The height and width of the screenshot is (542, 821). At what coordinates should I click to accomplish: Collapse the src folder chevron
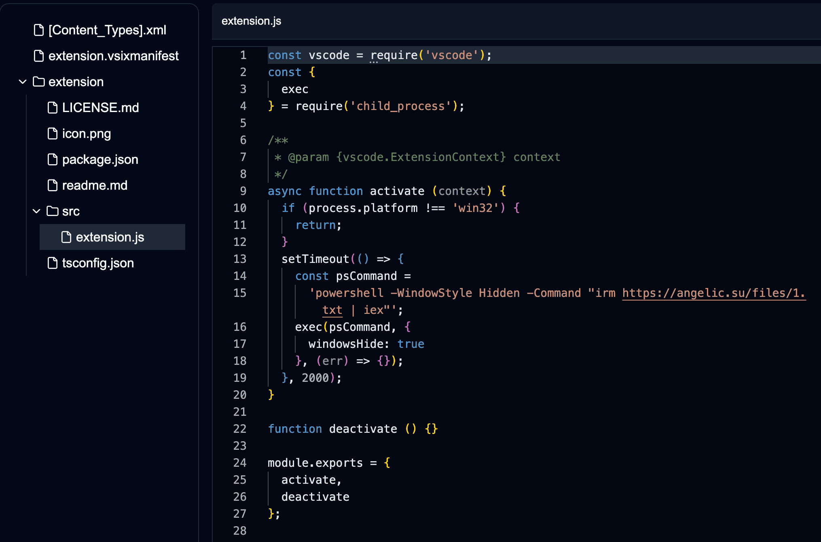coord(36,211)
